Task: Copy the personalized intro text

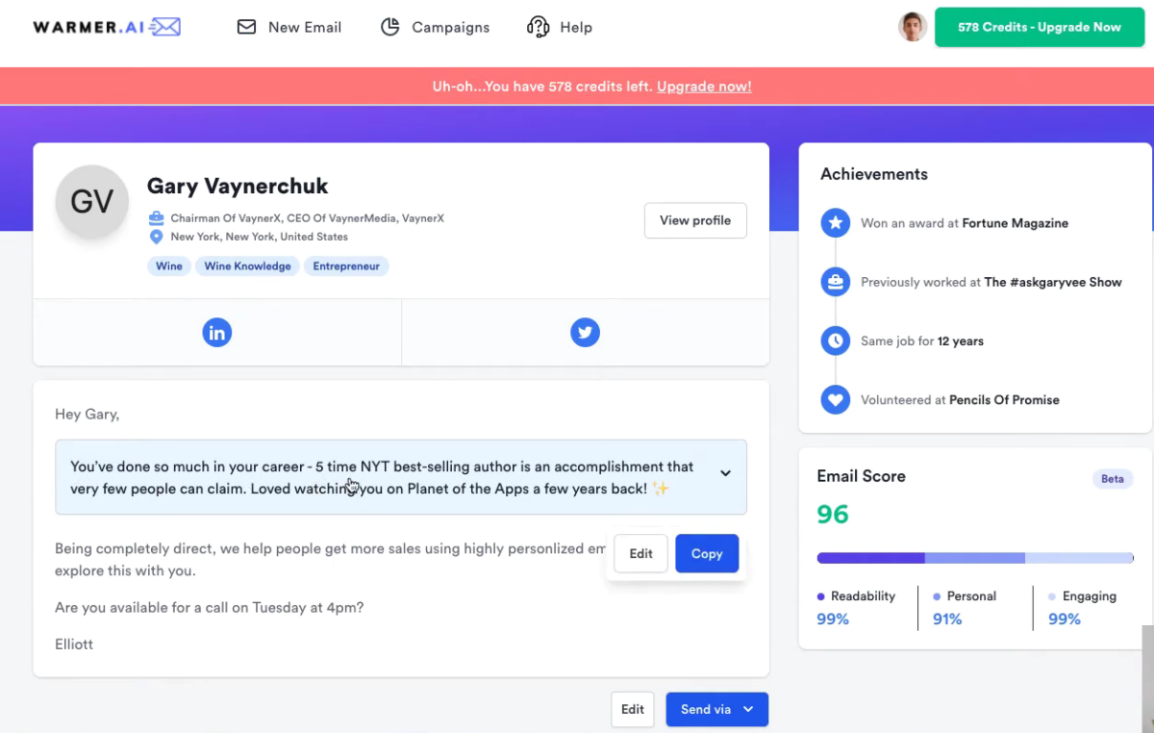Action: coord(707,553)
